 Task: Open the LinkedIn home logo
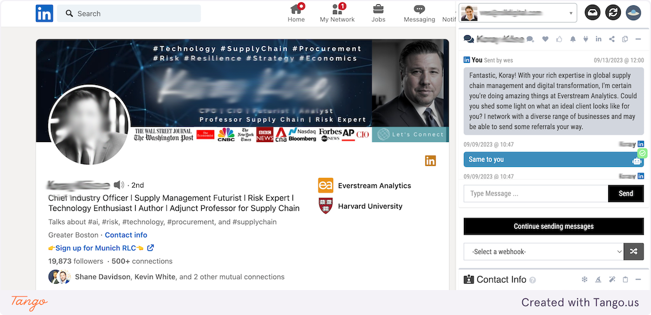(44, 13)
